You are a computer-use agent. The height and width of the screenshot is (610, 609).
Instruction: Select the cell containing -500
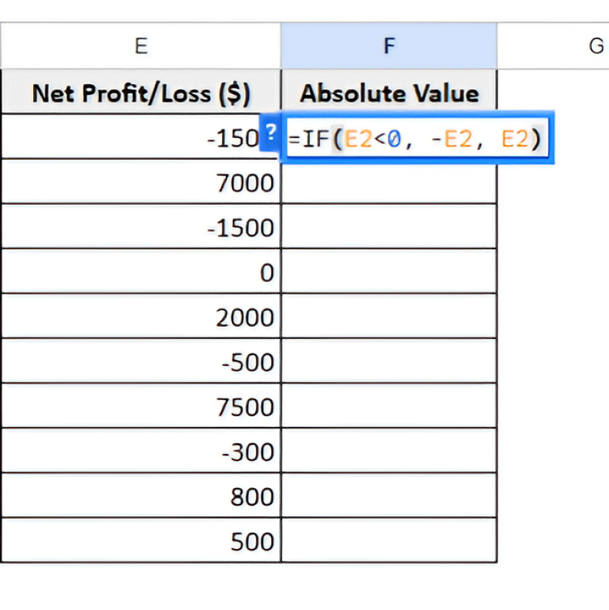point(141,362)
